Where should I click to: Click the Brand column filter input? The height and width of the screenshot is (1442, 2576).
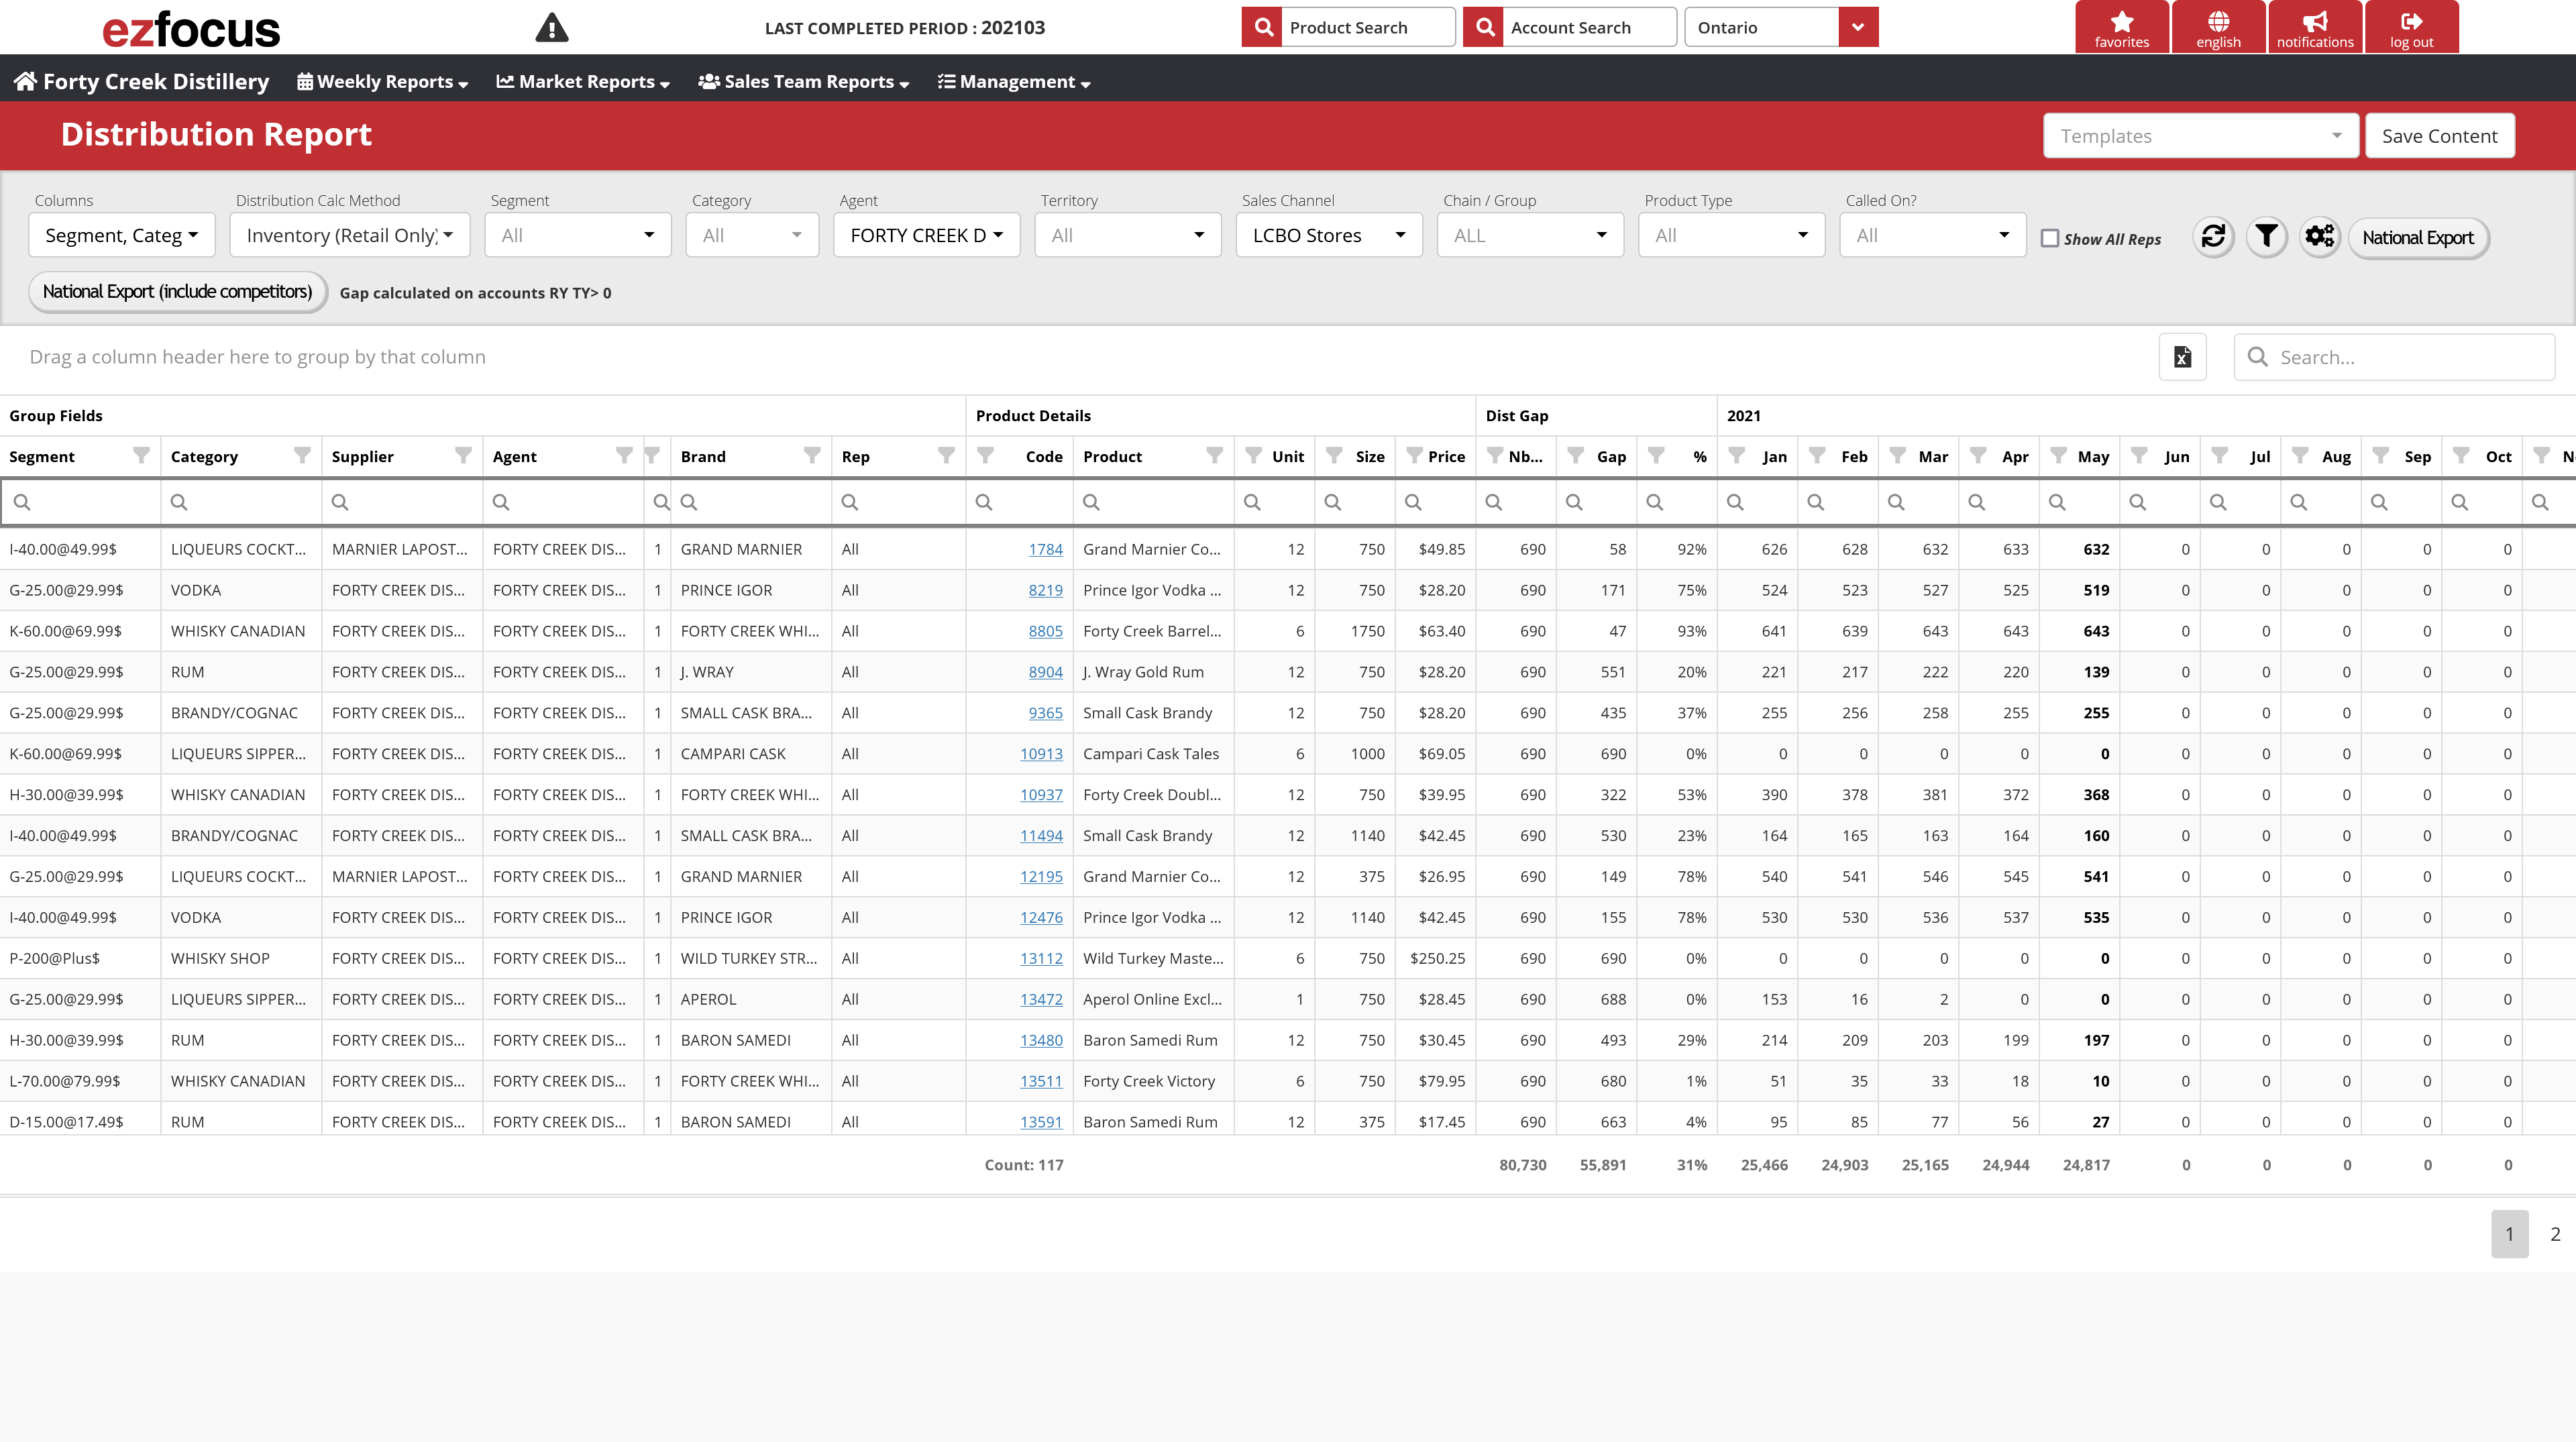coord(751,502)
